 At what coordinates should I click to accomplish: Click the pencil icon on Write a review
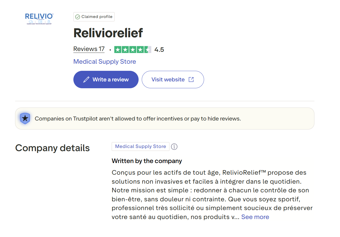coord(86,80)
